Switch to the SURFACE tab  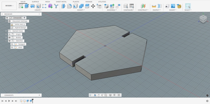click(x=35, y=2)
